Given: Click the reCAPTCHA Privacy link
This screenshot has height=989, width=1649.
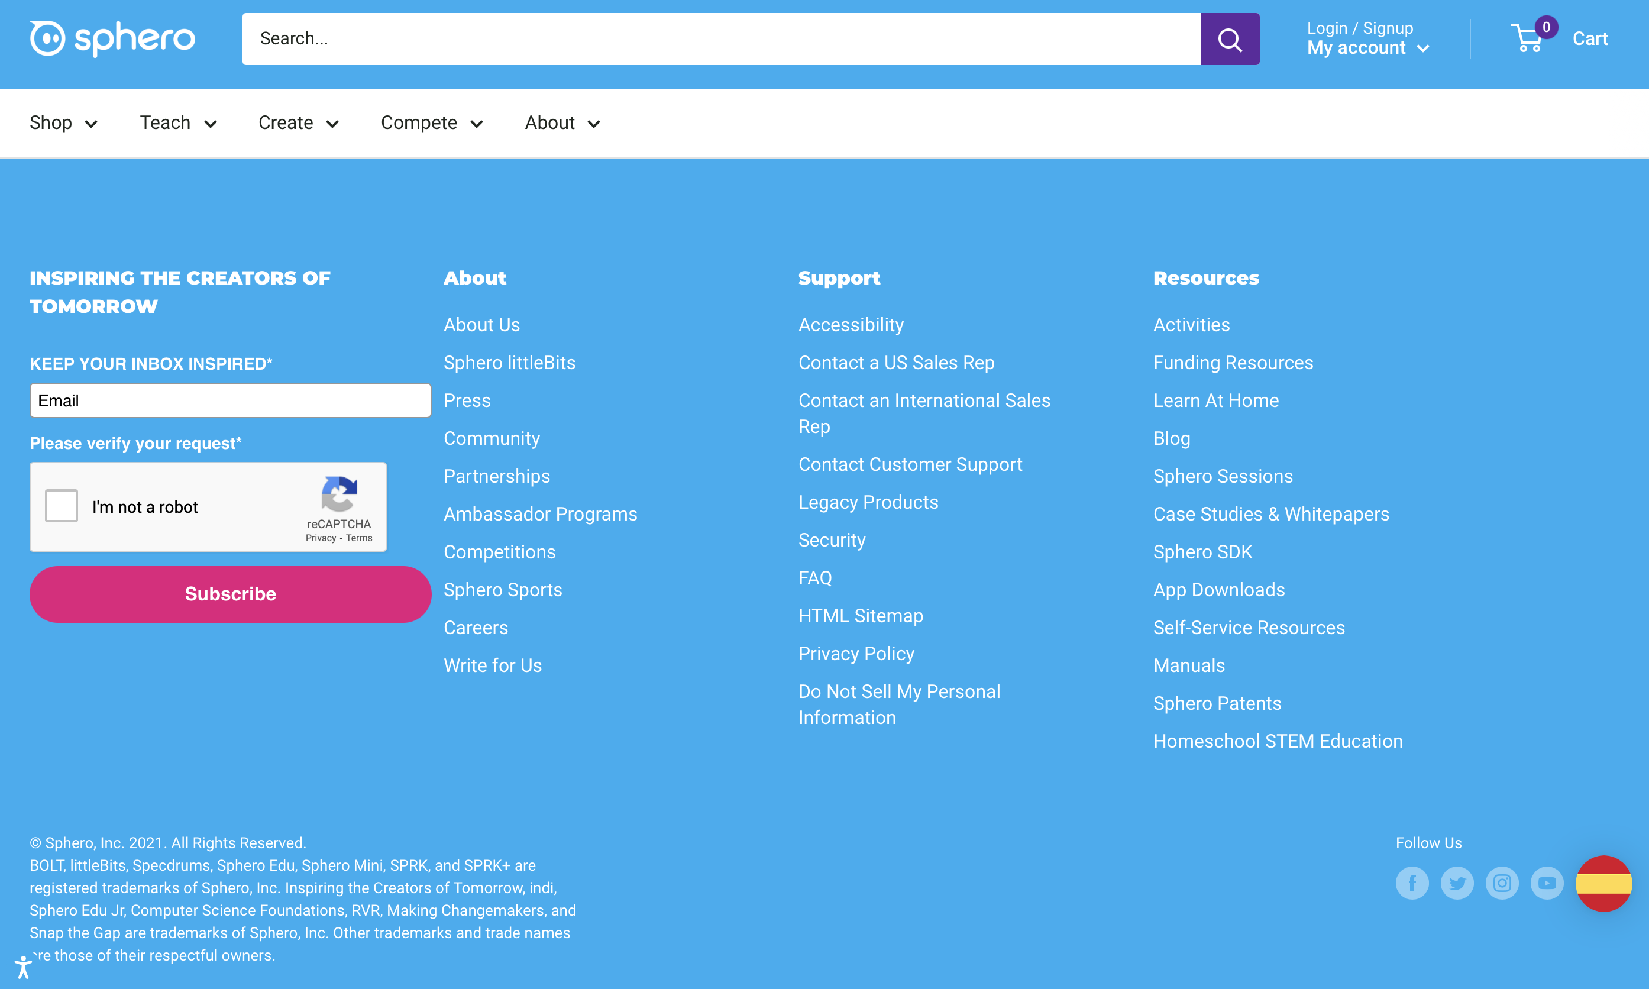Looking at the screenshot, I should (321, 538).
